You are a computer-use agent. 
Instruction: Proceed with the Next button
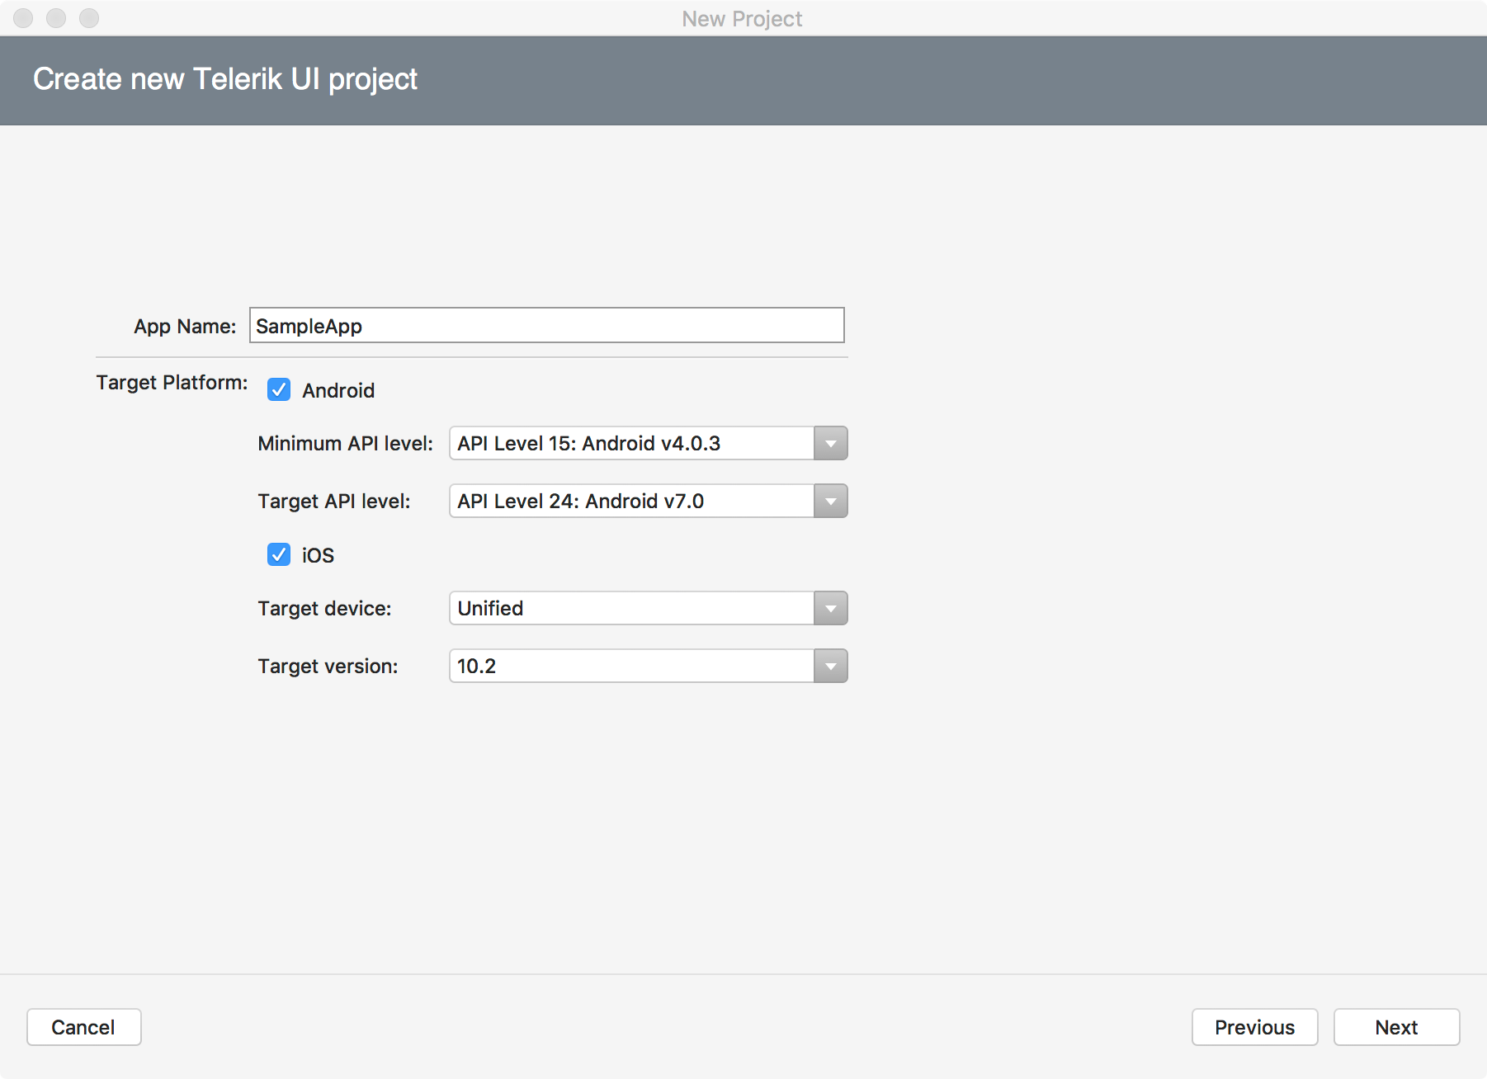click(1396, 1027)
